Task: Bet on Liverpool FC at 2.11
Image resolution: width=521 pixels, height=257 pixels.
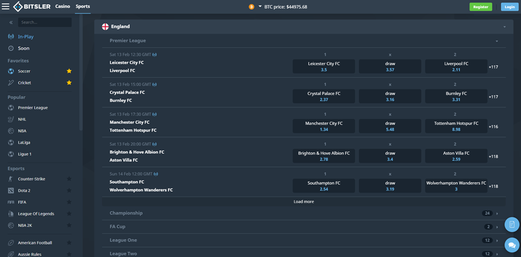Action: (x=456, y=66)
